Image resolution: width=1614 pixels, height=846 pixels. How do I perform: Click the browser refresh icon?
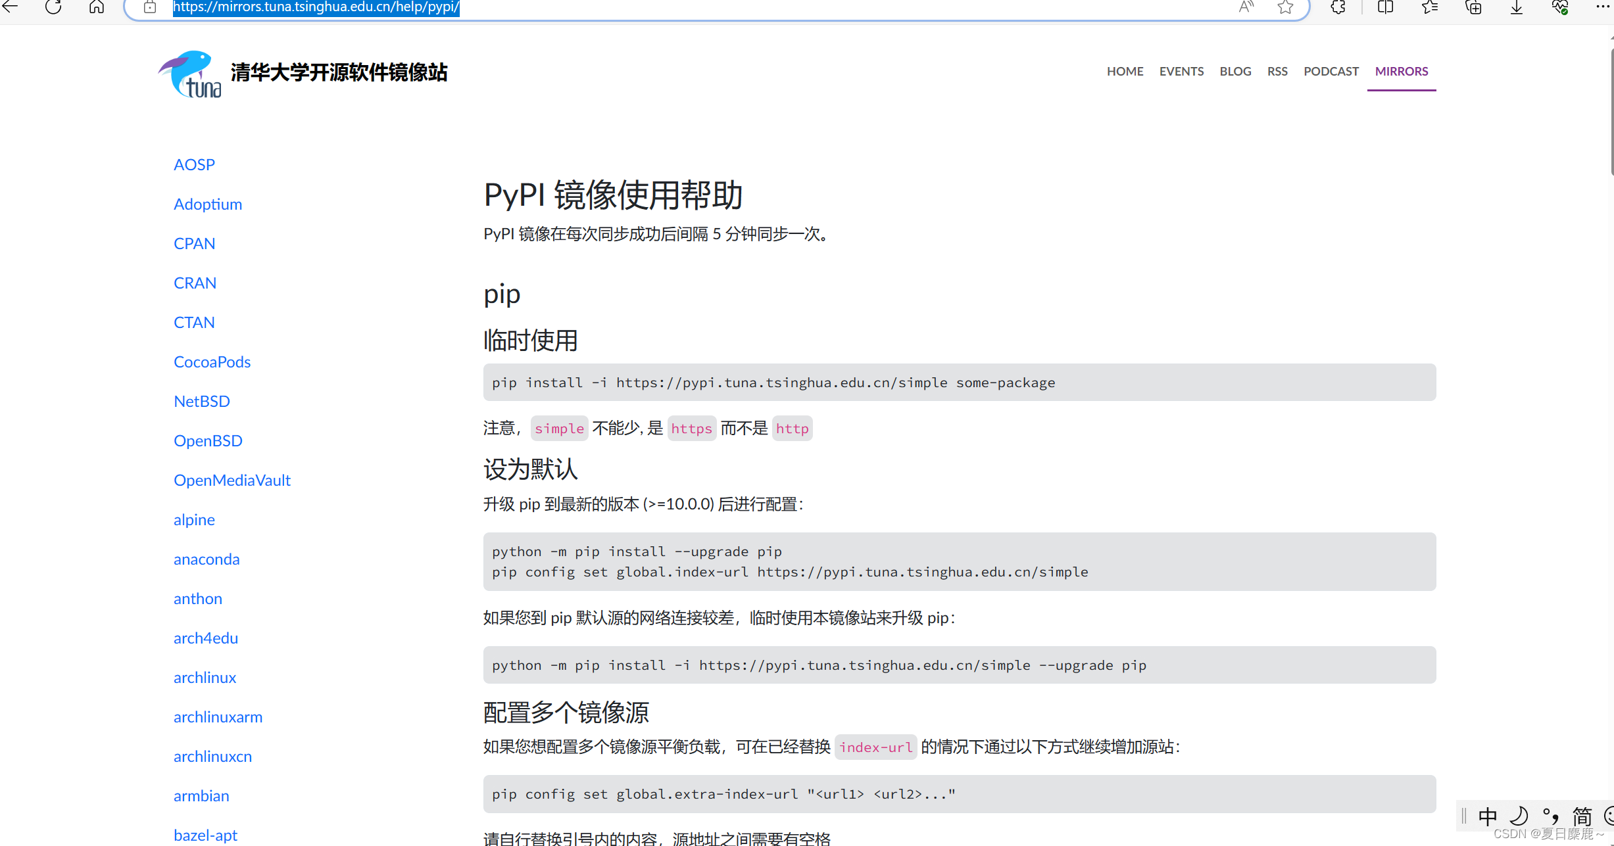pyautogui.click(x=53, y=7)
